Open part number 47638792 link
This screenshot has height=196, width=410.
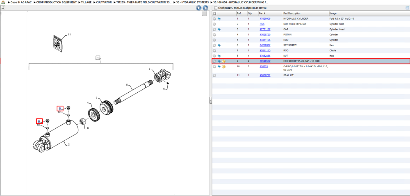[x=265, y=75]
